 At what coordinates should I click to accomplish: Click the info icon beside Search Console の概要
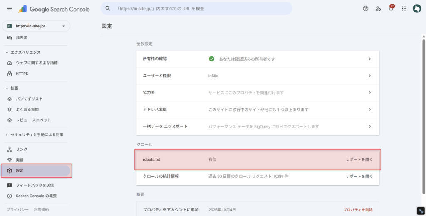10,196
